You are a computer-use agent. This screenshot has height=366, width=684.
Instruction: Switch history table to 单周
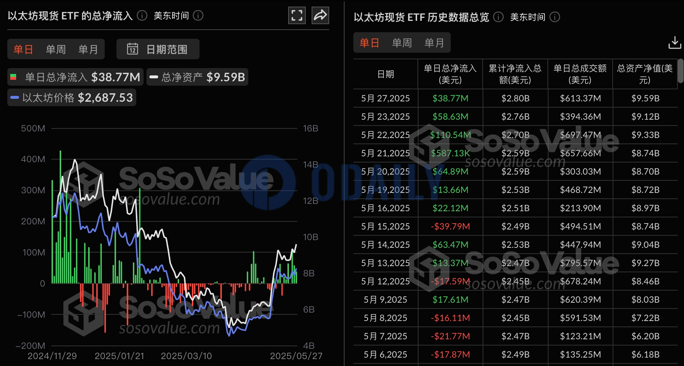(x=402, y=42)
